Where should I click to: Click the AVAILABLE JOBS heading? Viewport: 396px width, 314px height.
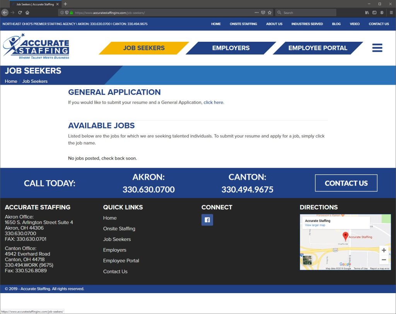tap(101, 126)
